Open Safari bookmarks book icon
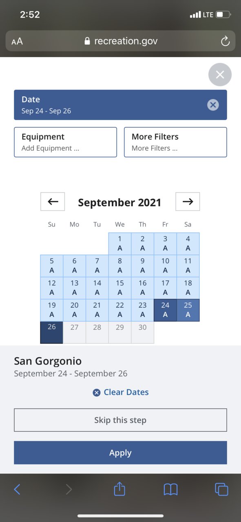The width and height of the screenshot is (241, 522). (170, 489)
